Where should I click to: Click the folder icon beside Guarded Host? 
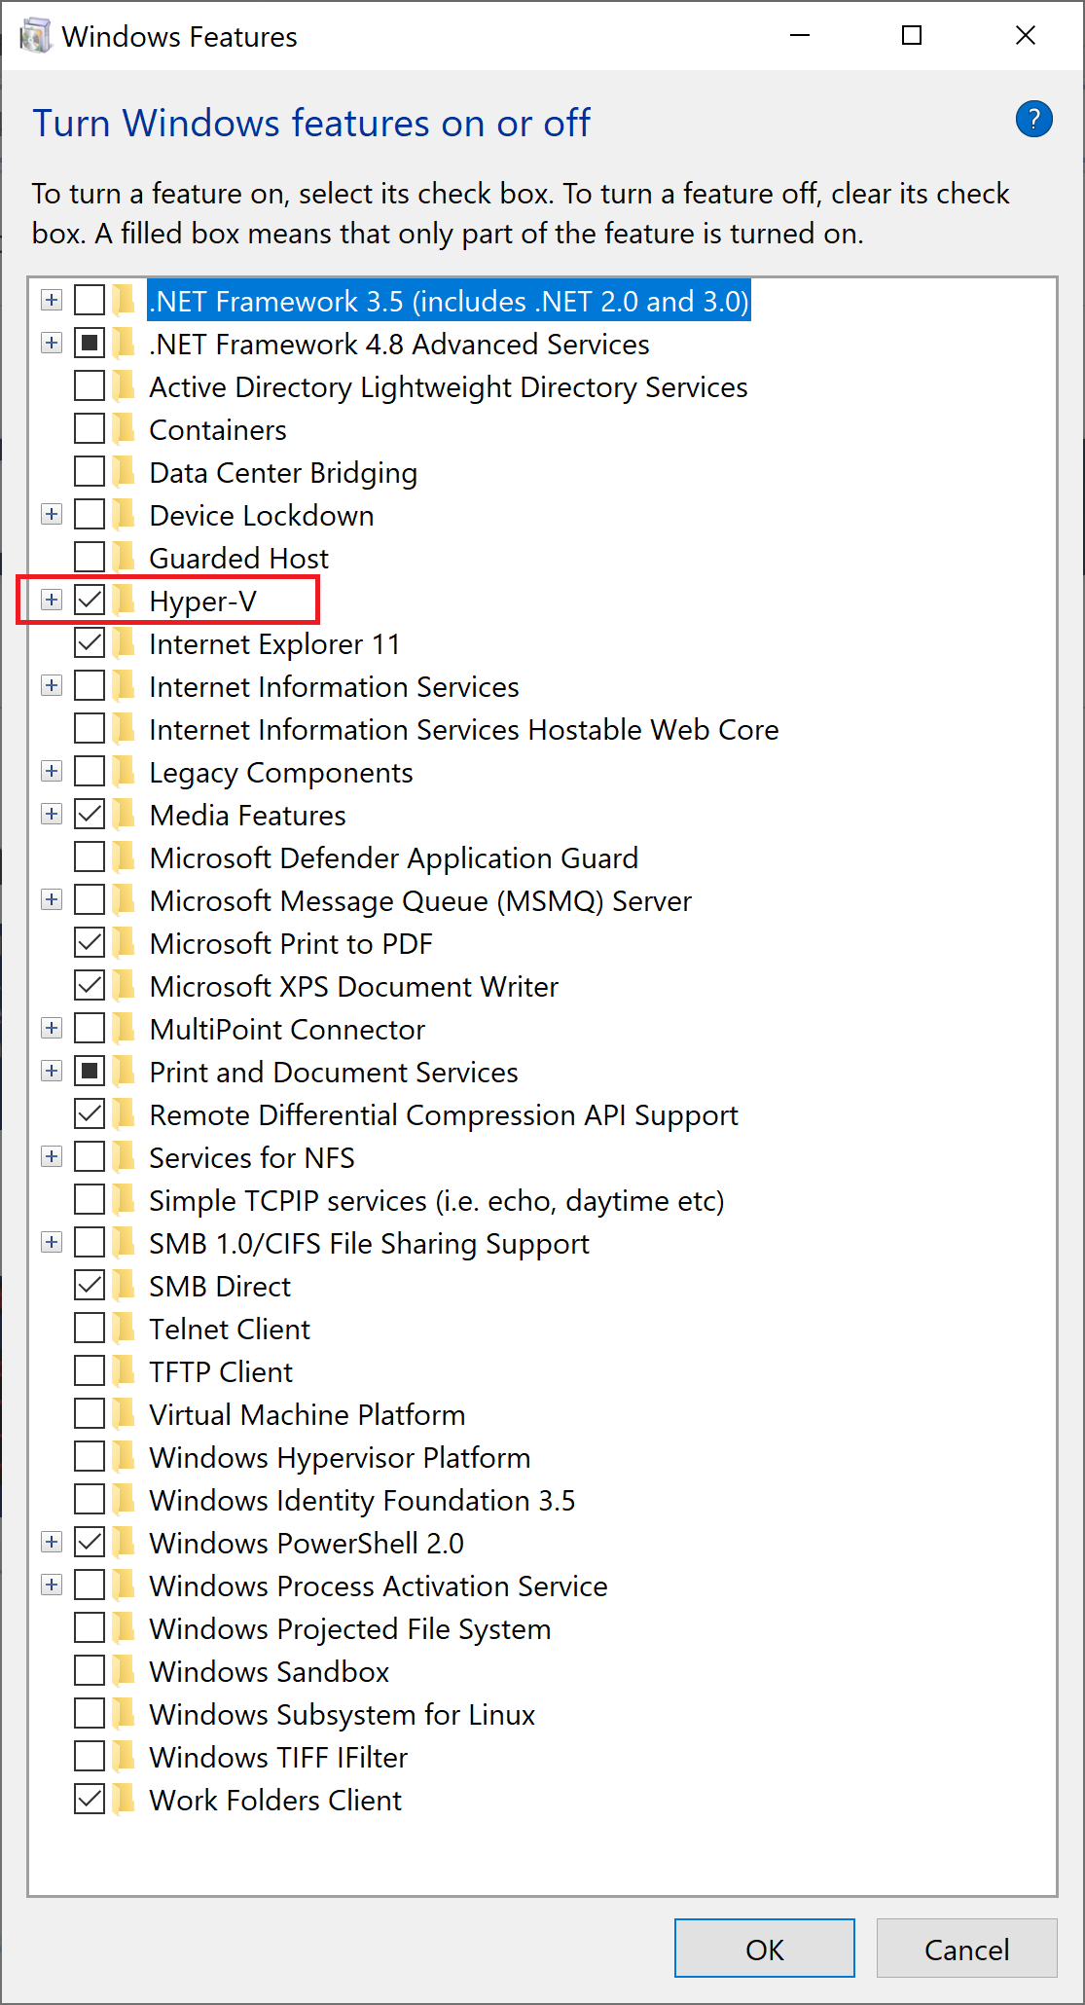[125, 558]
